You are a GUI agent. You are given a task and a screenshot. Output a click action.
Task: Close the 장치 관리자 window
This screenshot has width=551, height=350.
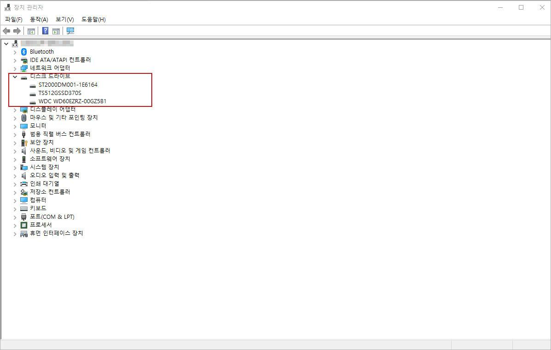tap(542, 7)
